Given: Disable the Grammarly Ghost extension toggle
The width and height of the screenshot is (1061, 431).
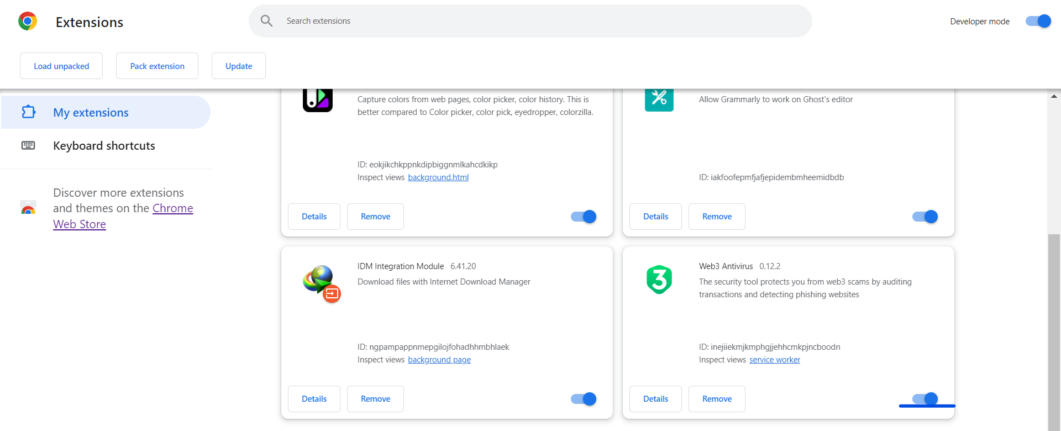Looking at the screenshot, I should (925, 217).
